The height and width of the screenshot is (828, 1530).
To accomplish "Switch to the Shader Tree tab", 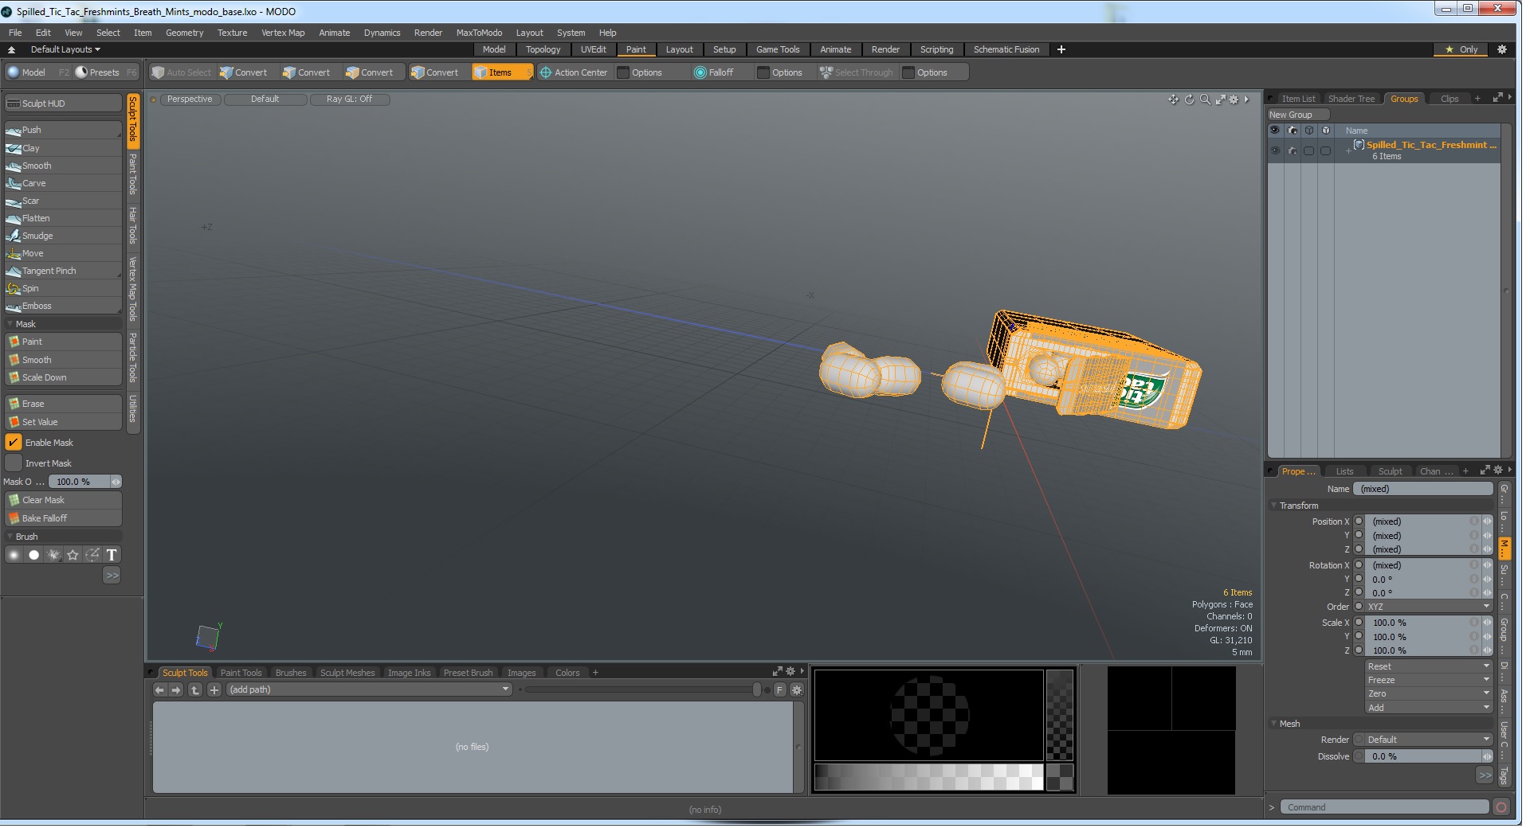I will [x=1351, y=99].
